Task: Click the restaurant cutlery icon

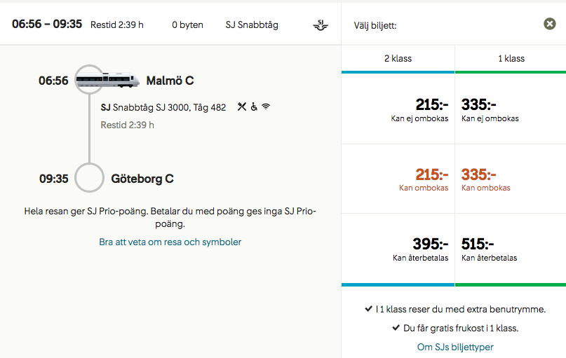Action: pos(242,107)
